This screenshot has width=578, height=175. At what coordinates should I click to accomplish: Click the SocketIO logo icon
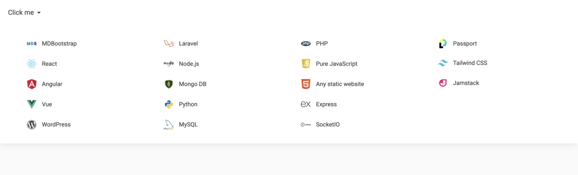coord(306,125)
